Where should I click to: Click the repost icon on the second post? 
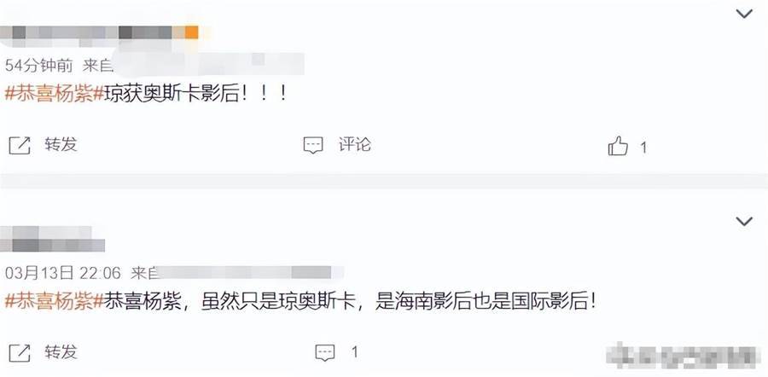[x=20, y=353]
